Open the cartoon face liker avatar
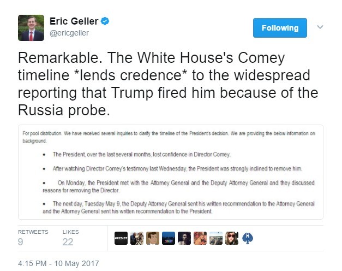Screen dimensions: 342x271 pos(152,239)
